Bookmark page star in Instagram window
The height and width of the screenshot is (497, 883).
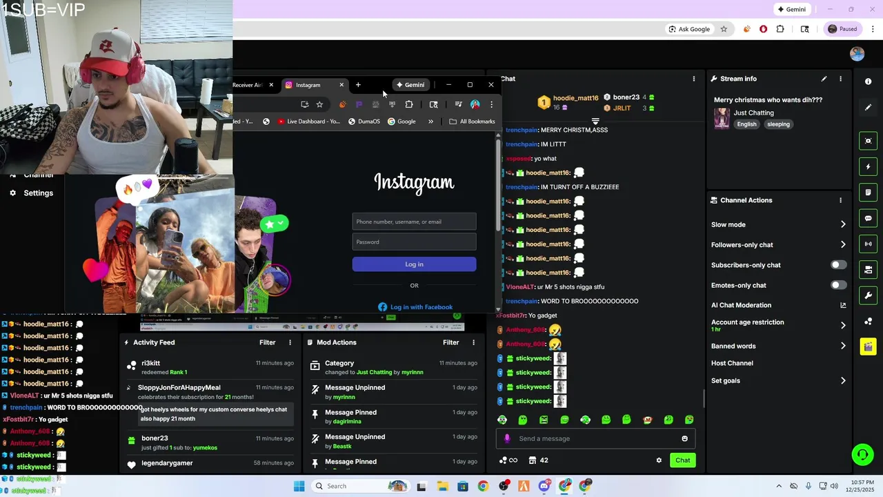click(319, 104)
